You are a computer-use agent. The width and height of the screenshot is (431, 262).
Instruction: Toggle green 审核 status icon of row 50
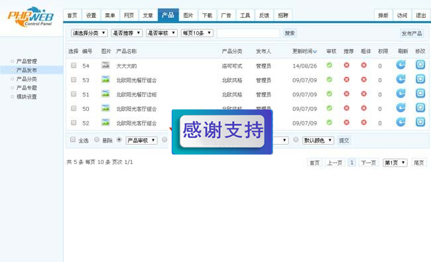[x=330, y=108]
